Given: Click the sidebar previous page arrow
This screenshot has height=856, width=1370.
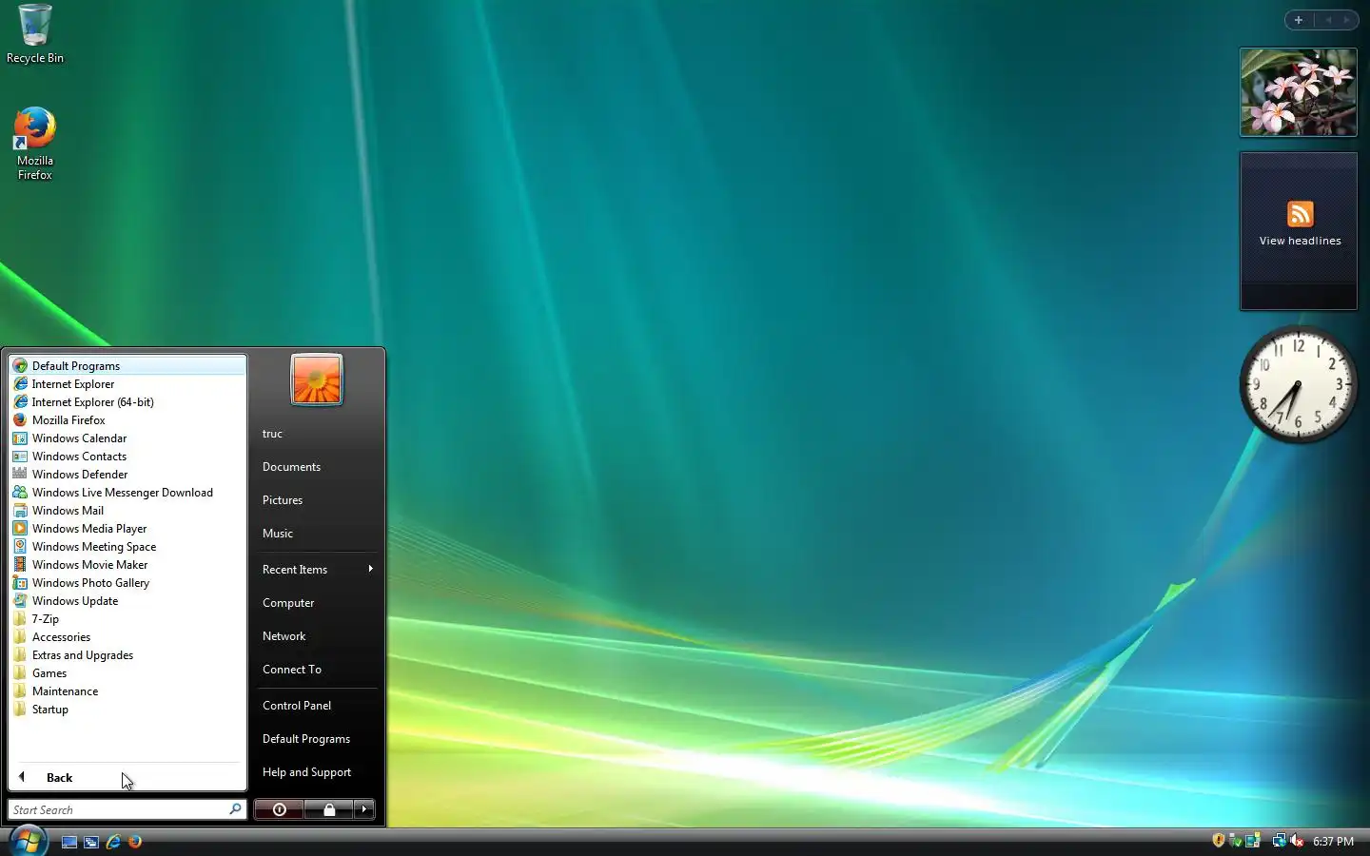Looking at the screenshot, I should pyautogui.click(x=1328, y=20).
